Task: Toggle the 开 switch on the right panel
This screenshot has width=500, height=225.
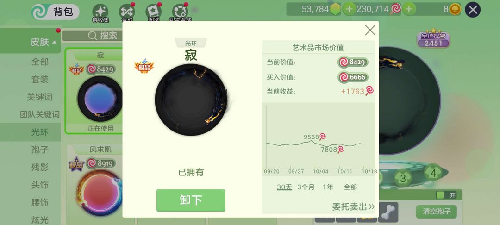Action: point(446,195)
